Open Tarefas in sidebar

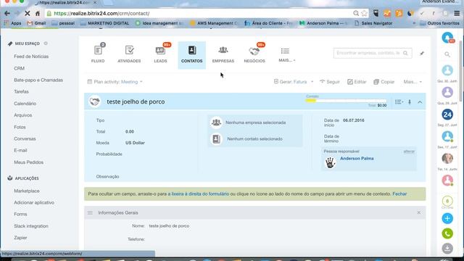click(x=21, y=91)
